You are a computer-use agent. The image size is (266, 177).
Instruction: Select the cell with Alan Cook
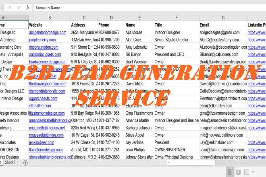point(139,40)
